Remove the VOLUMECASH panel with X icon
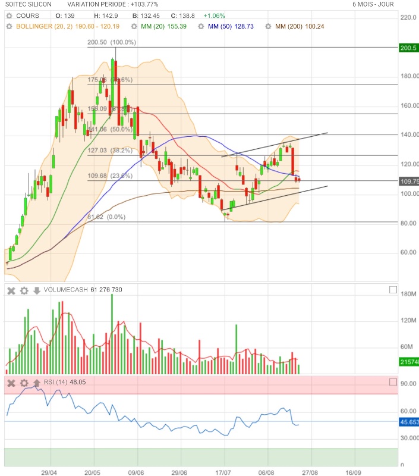The width and height of the screenshot is (419, 476). (x=11, y=291)
